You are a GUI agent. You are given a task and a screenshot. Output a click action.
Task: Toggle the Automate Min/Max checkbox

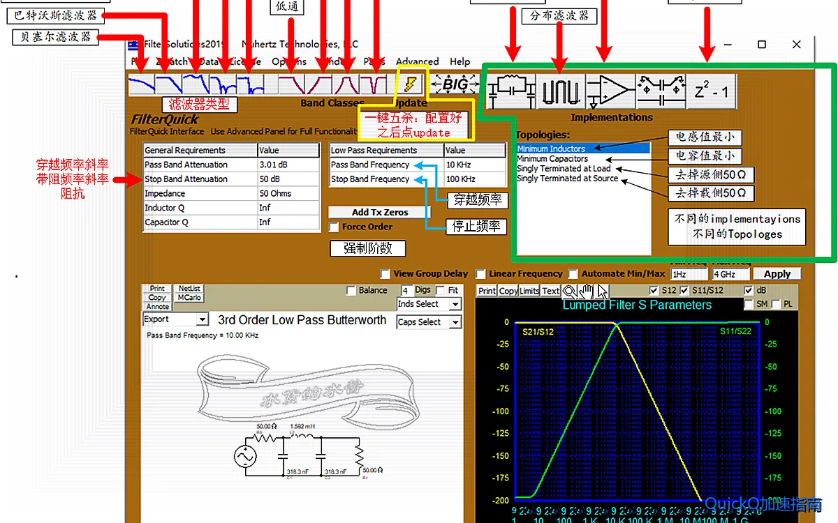(x=573, y=274)
